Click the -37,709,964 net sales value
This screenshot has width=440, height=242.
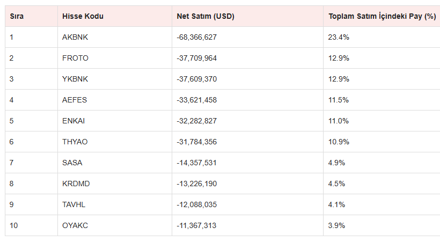[196, 58]
